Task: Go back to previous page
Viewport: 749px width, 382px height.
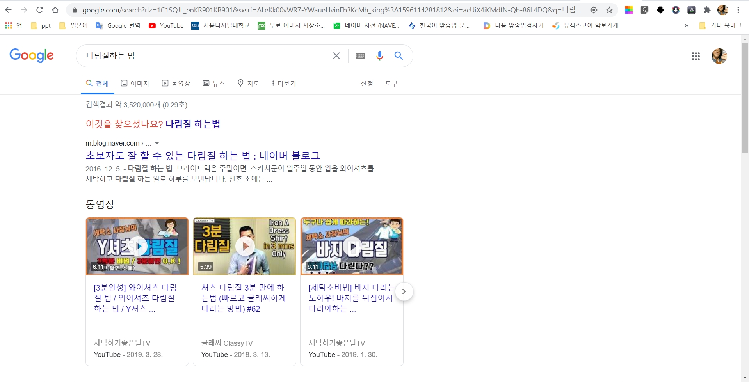Action: 9,10
